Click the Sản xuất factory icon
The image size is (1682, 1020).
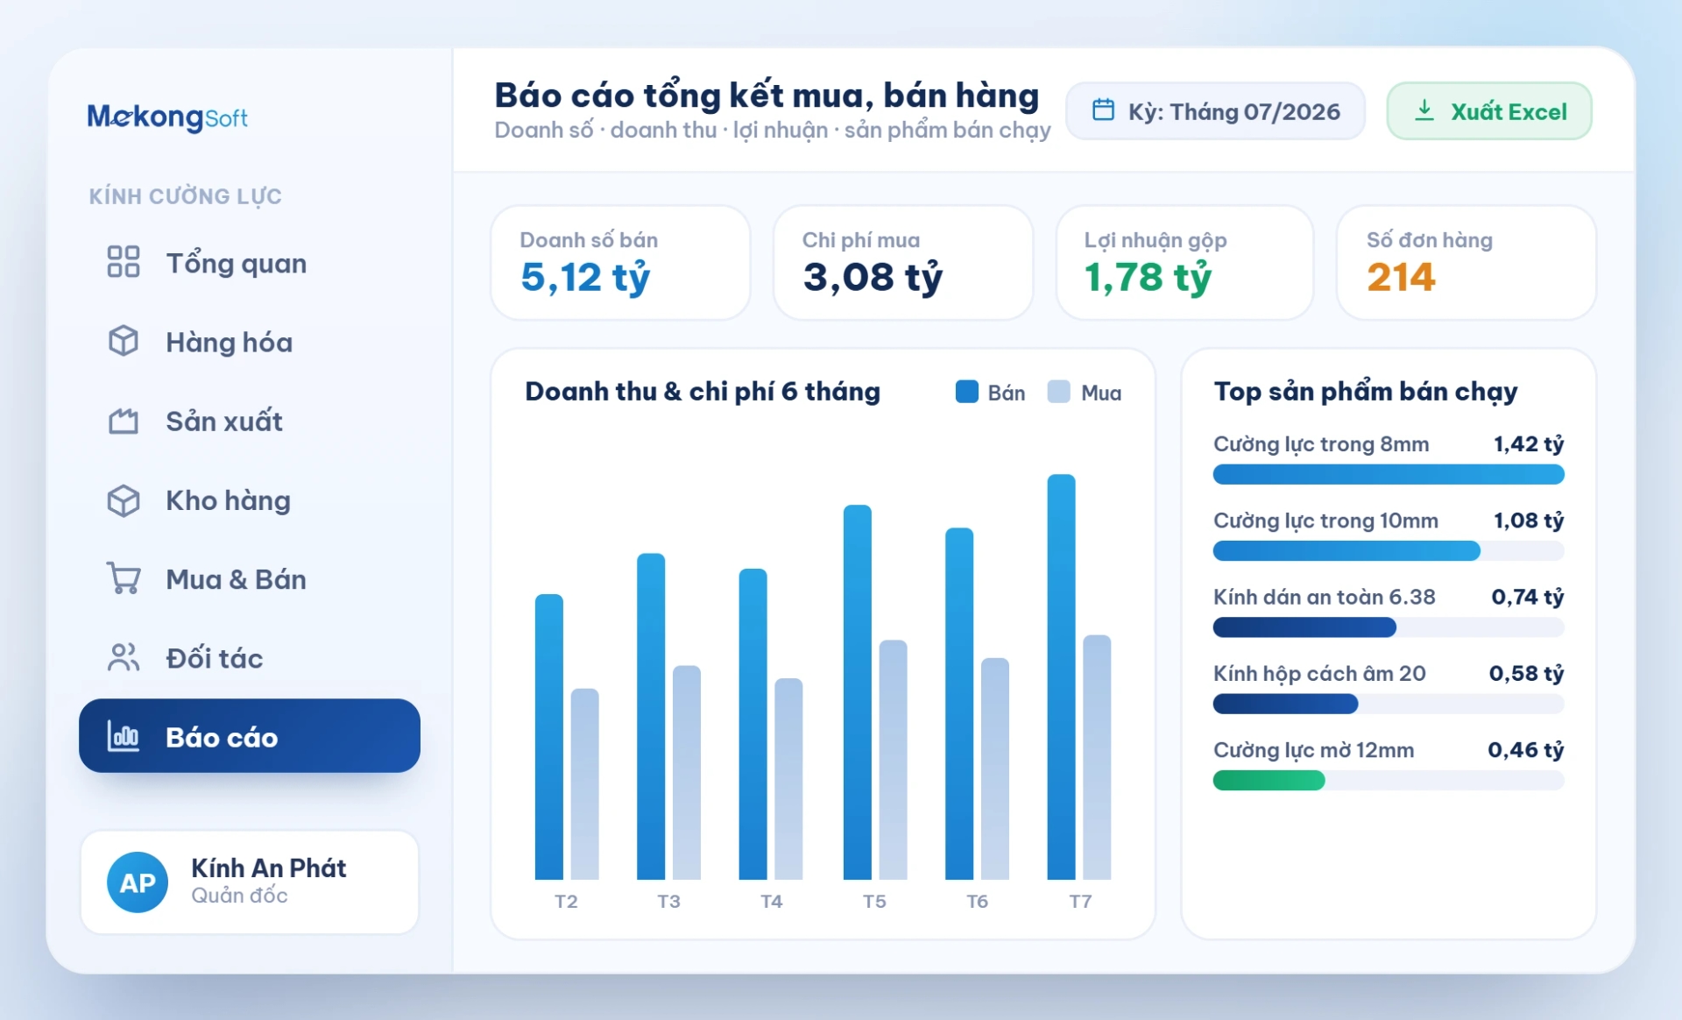click(x=124, y=421)
